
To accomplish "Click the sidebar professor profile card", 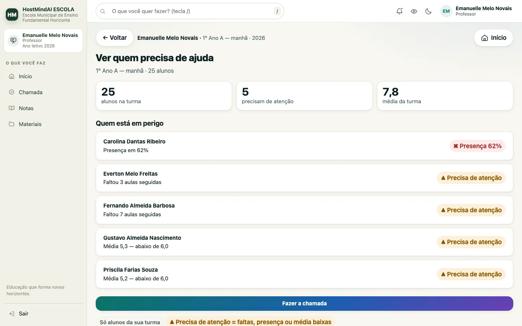I will (43, 41).
